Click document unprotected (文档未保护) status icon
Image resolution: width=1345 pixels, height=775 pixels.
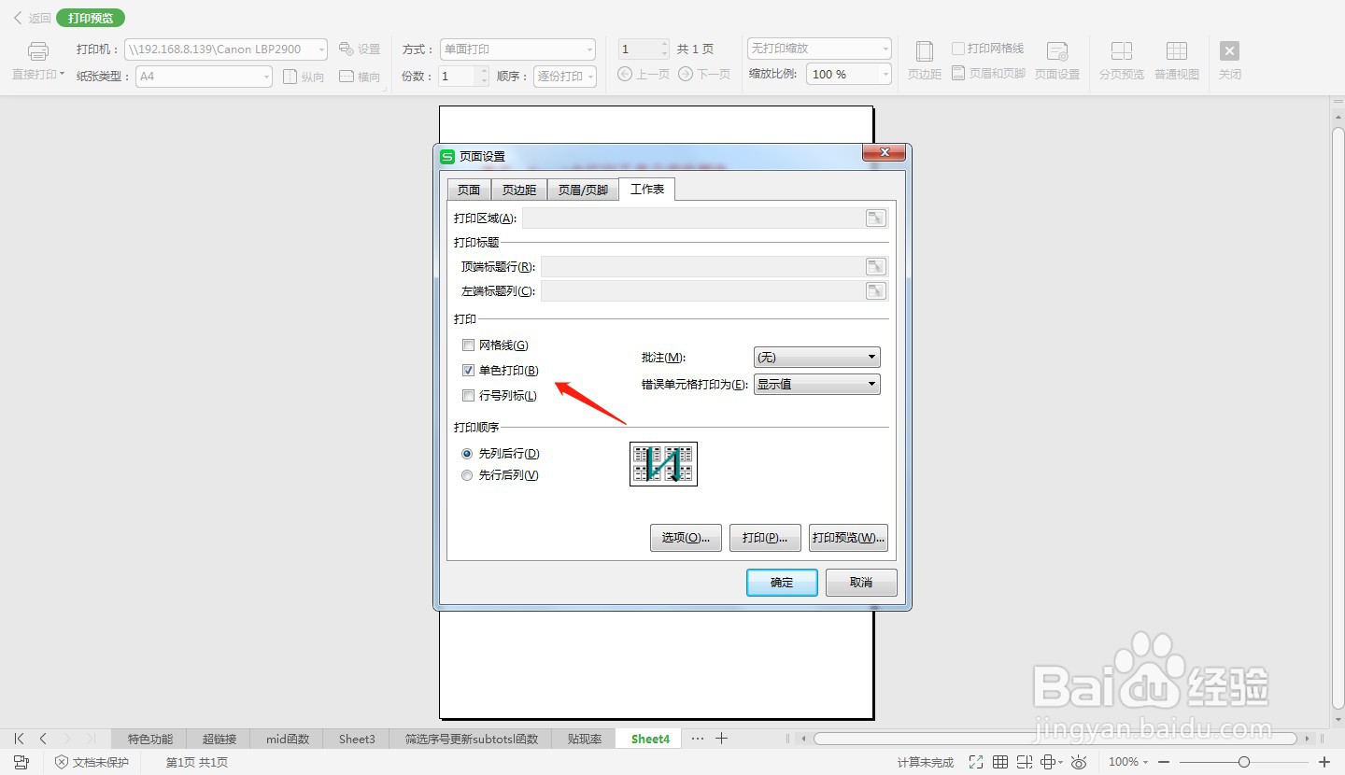(x=92, y=762)
